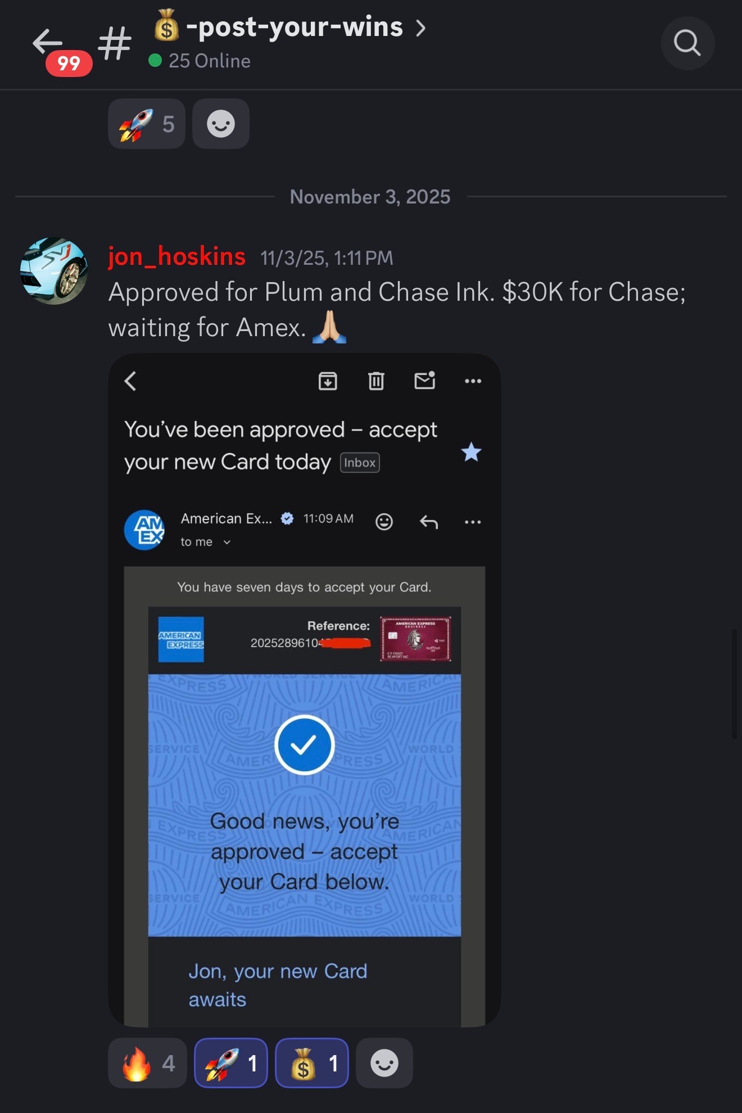Toggle the fire reaction with count 4

tap(147, 1063)
